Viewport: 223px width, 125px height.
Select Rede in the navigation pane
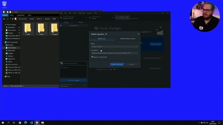tap(8, 76)
